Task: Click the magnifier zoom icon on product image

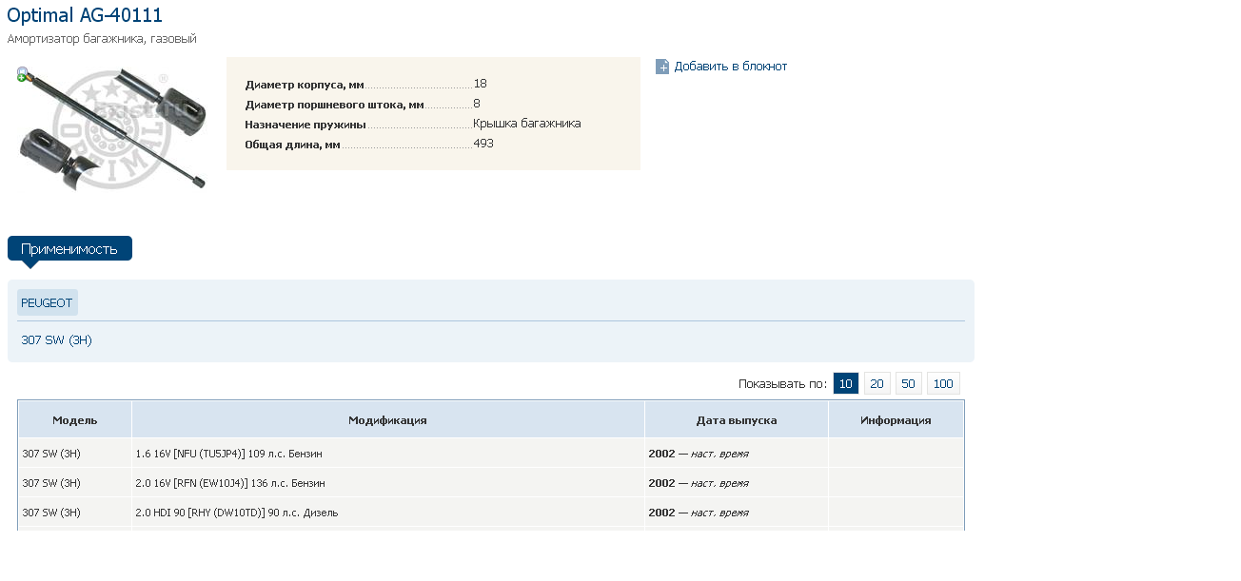Action: click(24, 74)
